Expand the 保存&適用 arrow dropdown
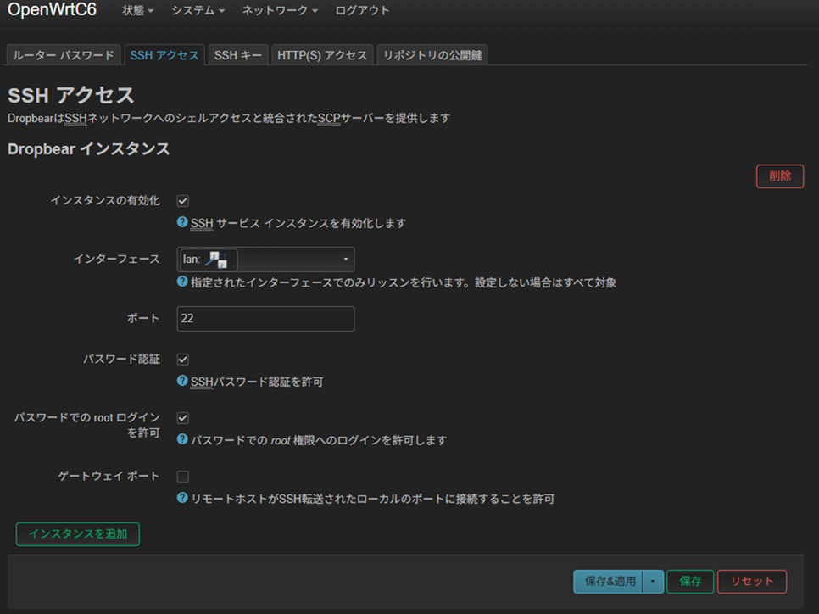The height and width of the screenshot is (614, 819). click(x=653, y=582)
